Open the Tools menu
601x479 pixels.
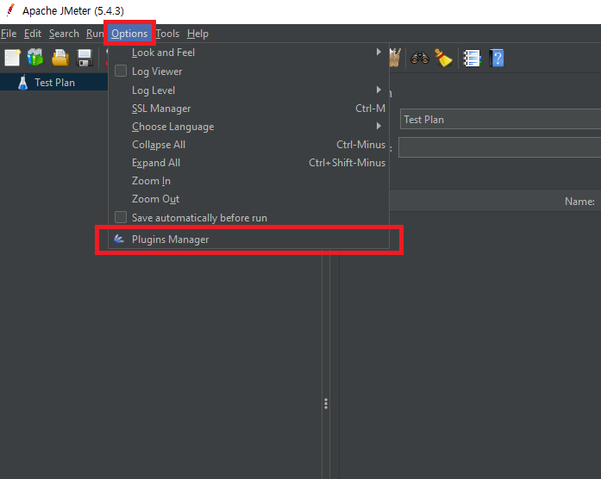[x=167, y=34]
